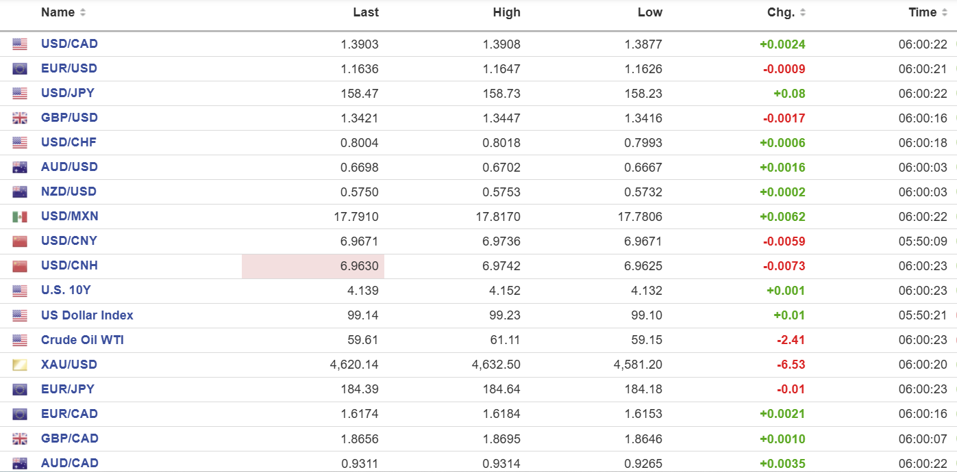Click the New Zealand flag beside NZD/USD

(x=20, y=192)
